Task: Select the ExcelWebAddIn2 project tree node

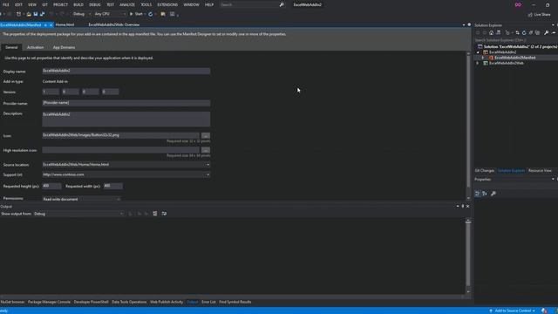Action: [502, 52]
